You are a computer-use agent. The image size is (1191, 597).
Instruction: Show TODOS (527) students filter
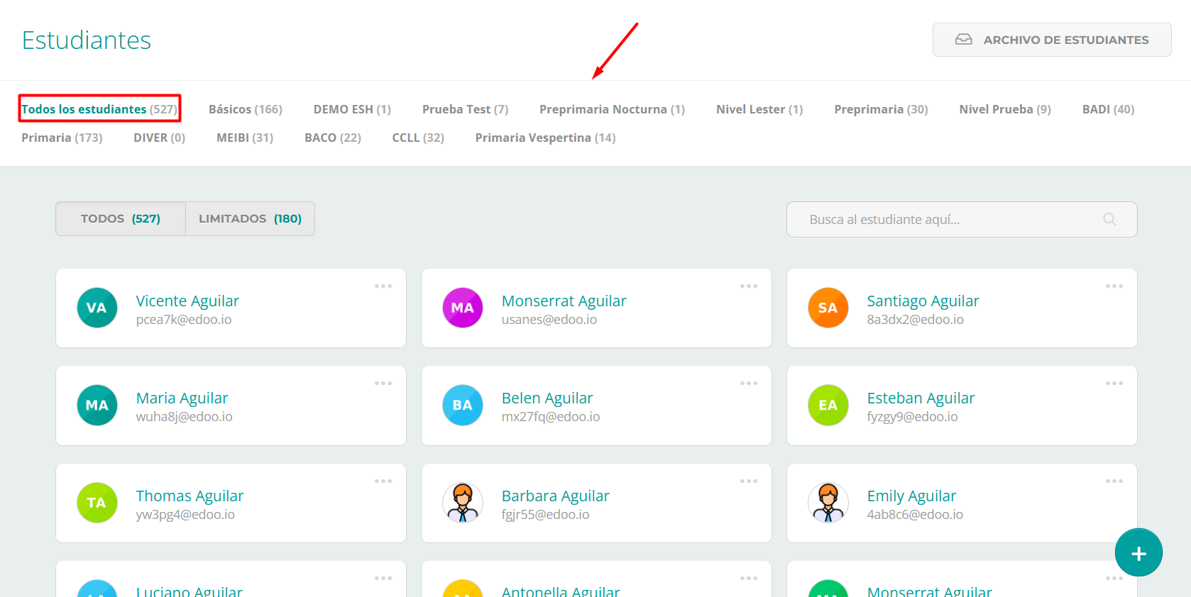121,218
